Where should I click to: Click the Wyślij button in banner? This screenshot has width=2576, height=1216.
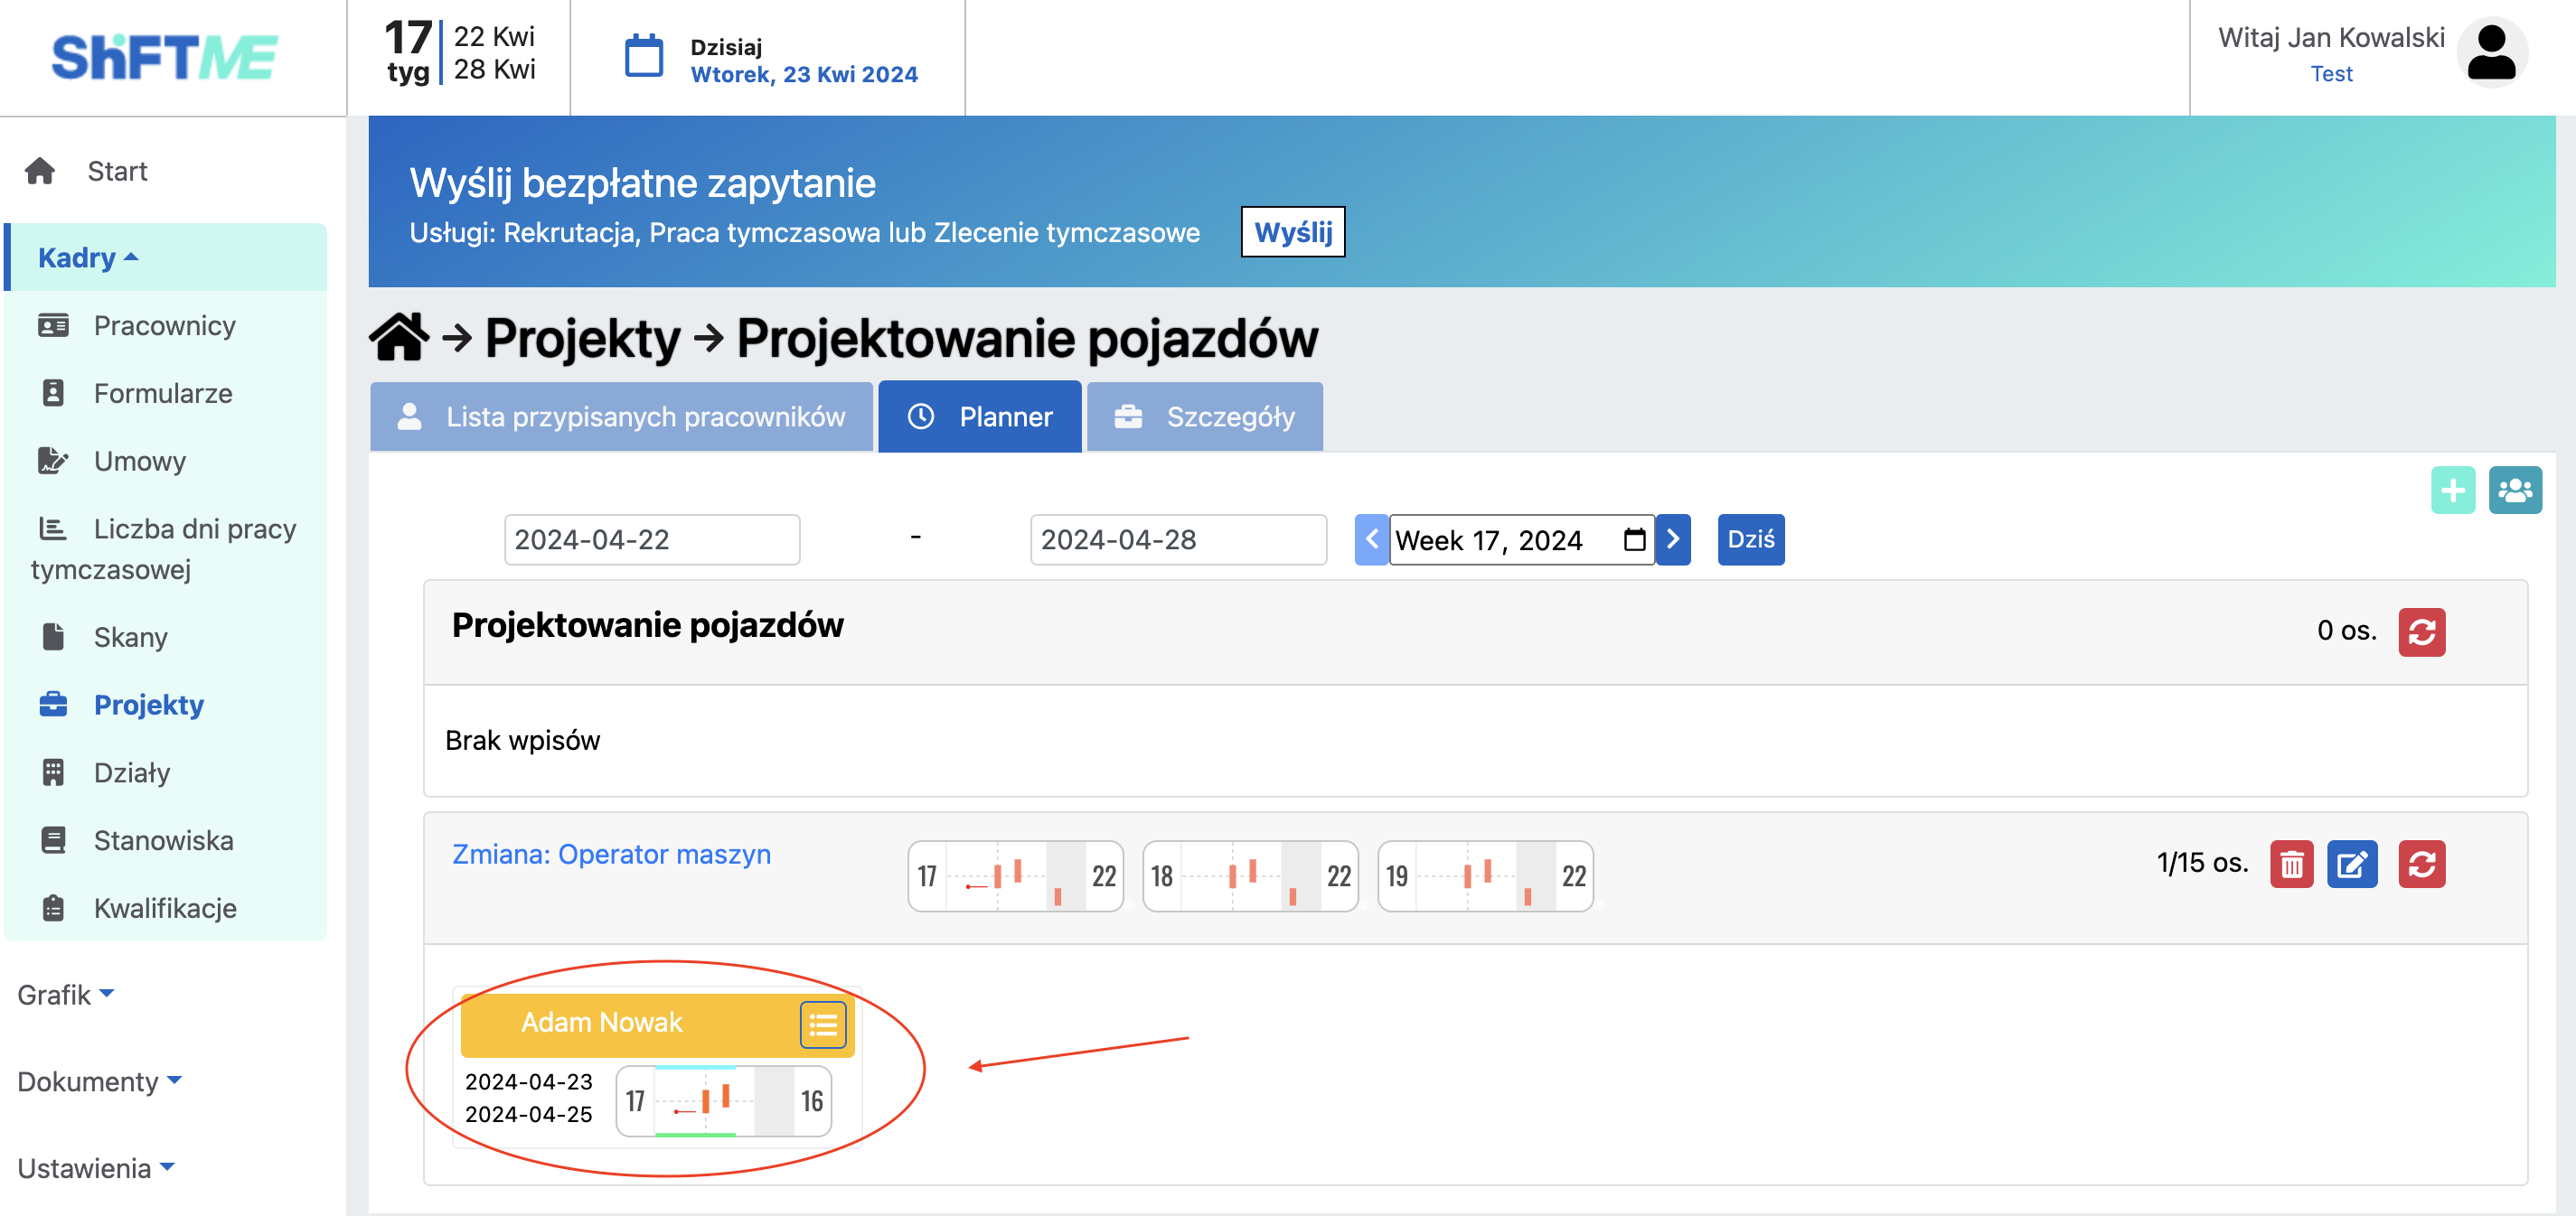(1292, 232)
